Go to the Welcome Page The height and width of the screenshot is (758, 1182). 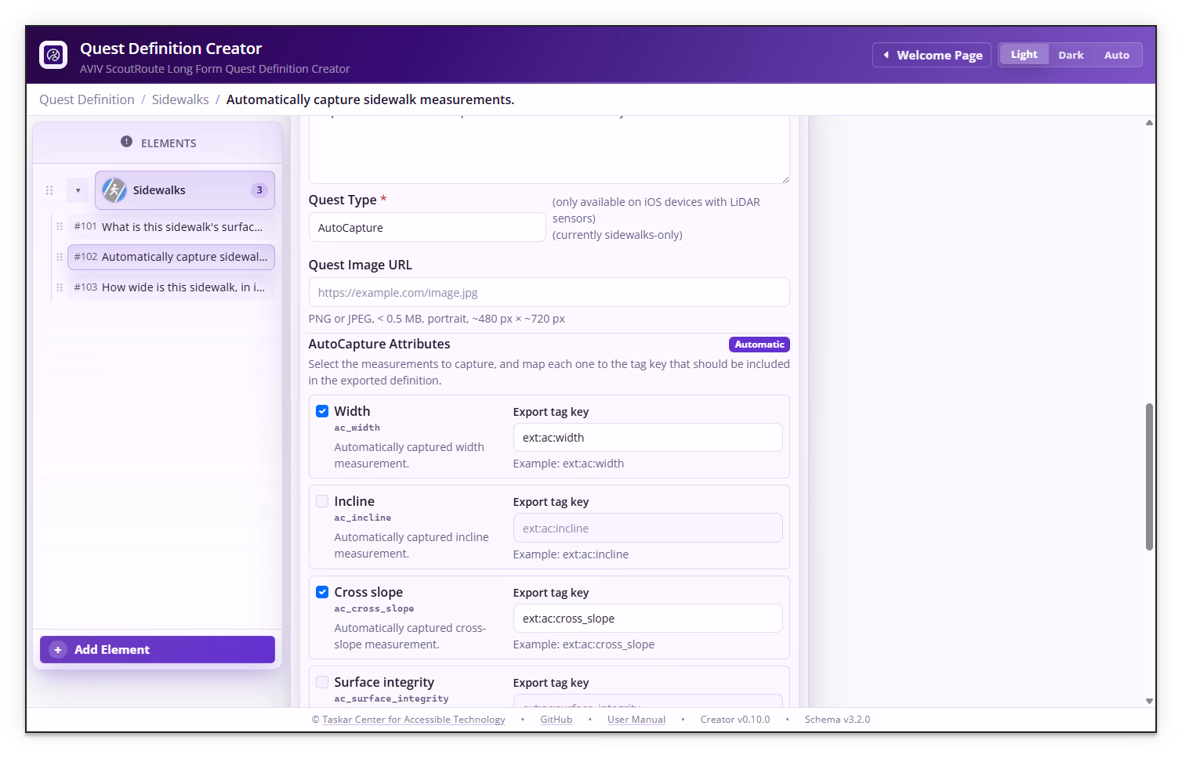point(932,55)
